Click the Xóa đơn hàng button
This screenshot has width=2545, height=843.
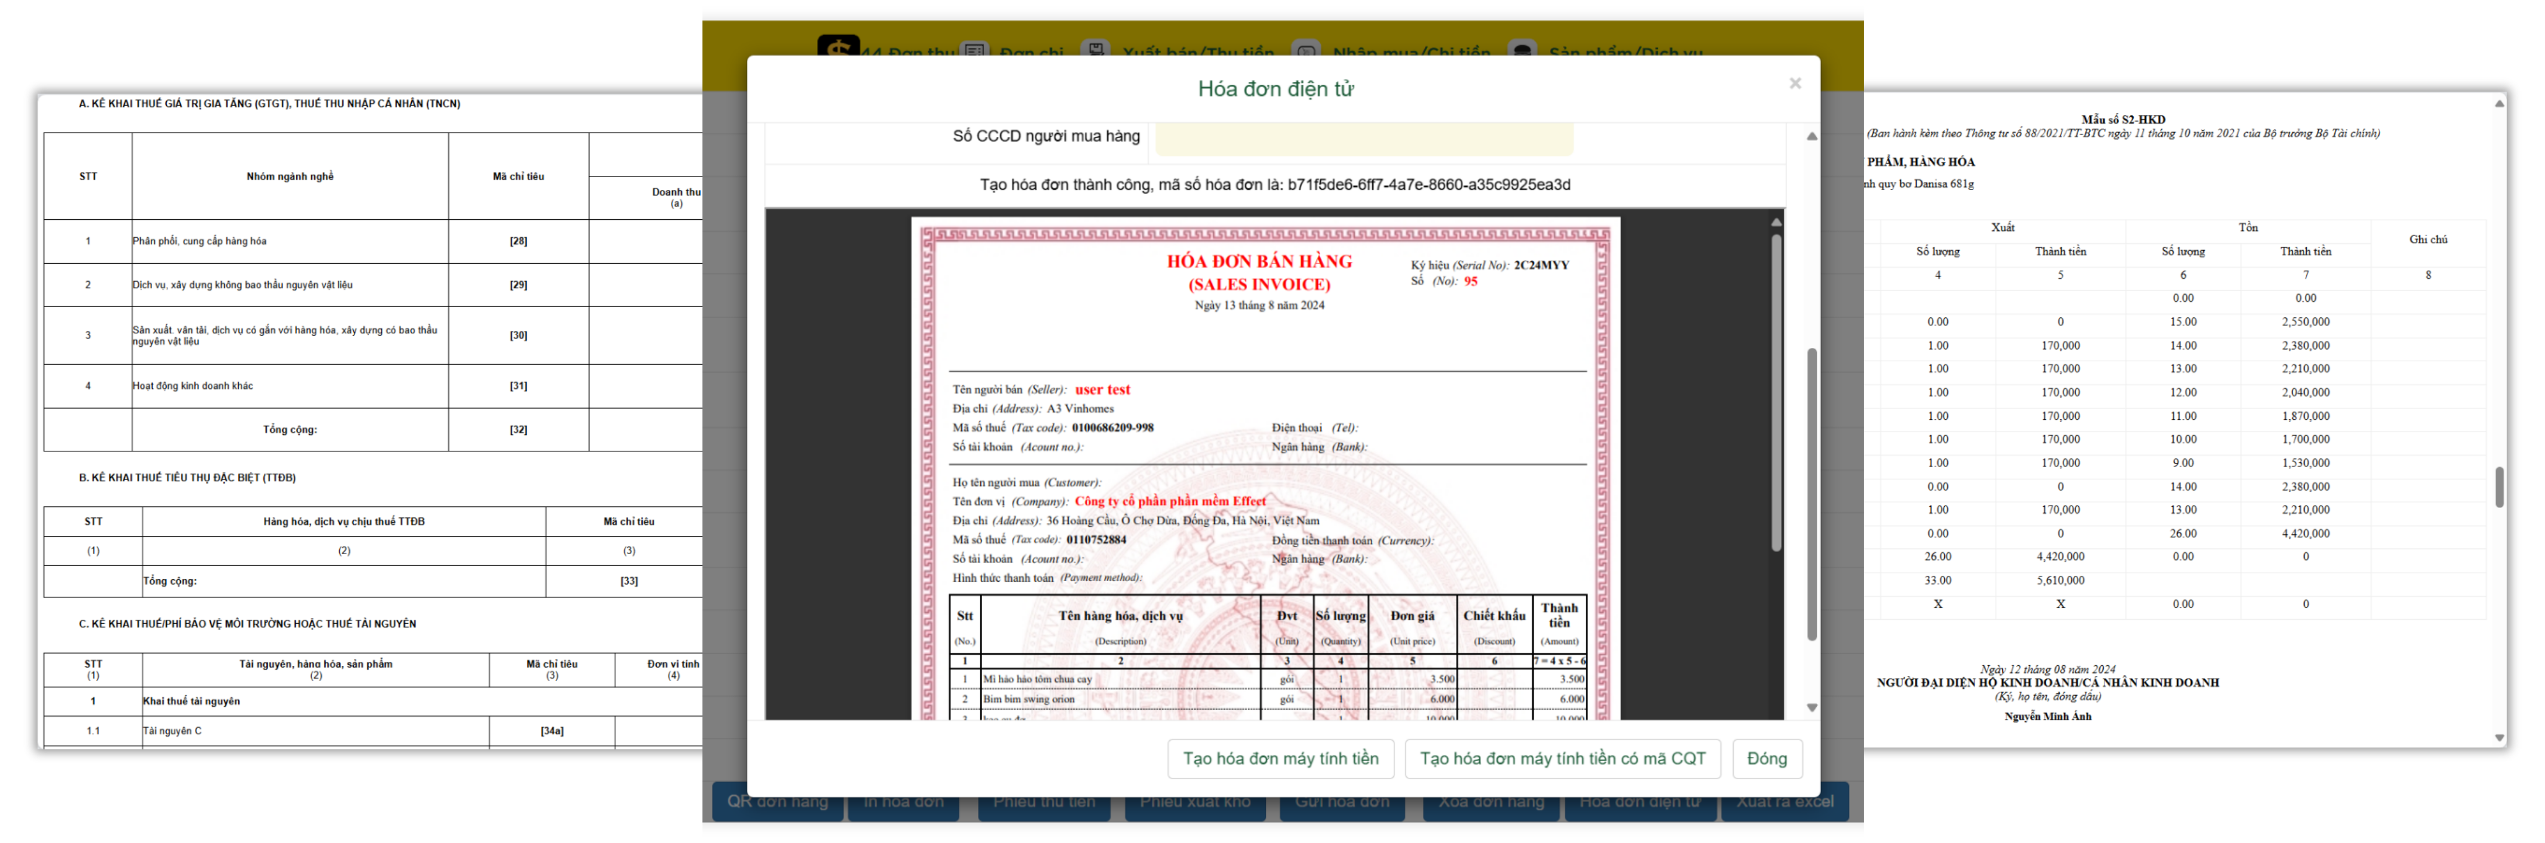(1491, 803)
